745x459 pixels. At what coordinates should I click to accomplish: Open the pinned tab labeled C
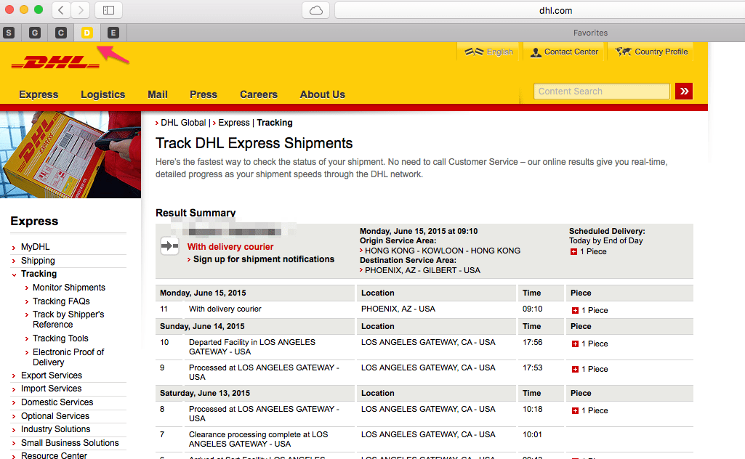60,33
